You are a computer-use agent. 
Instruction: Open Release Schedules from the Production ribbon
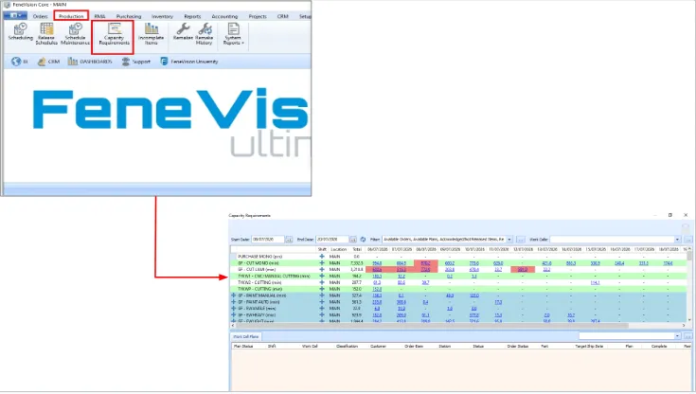(46, 34)
